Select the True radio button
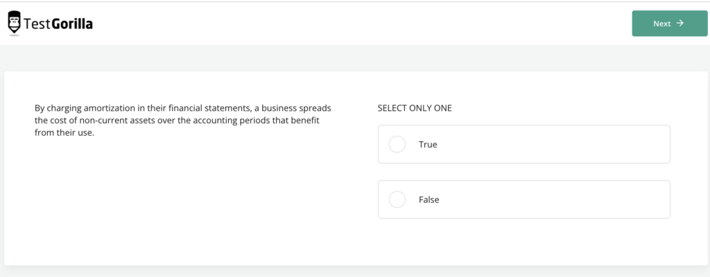Screen dimensions: 710x277 click(x=397, y=145)
